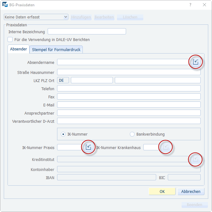Viewport: 212px width, 212px height.
Task: Focus the Straße Hausnummer input field
Action: pos(129,72)
